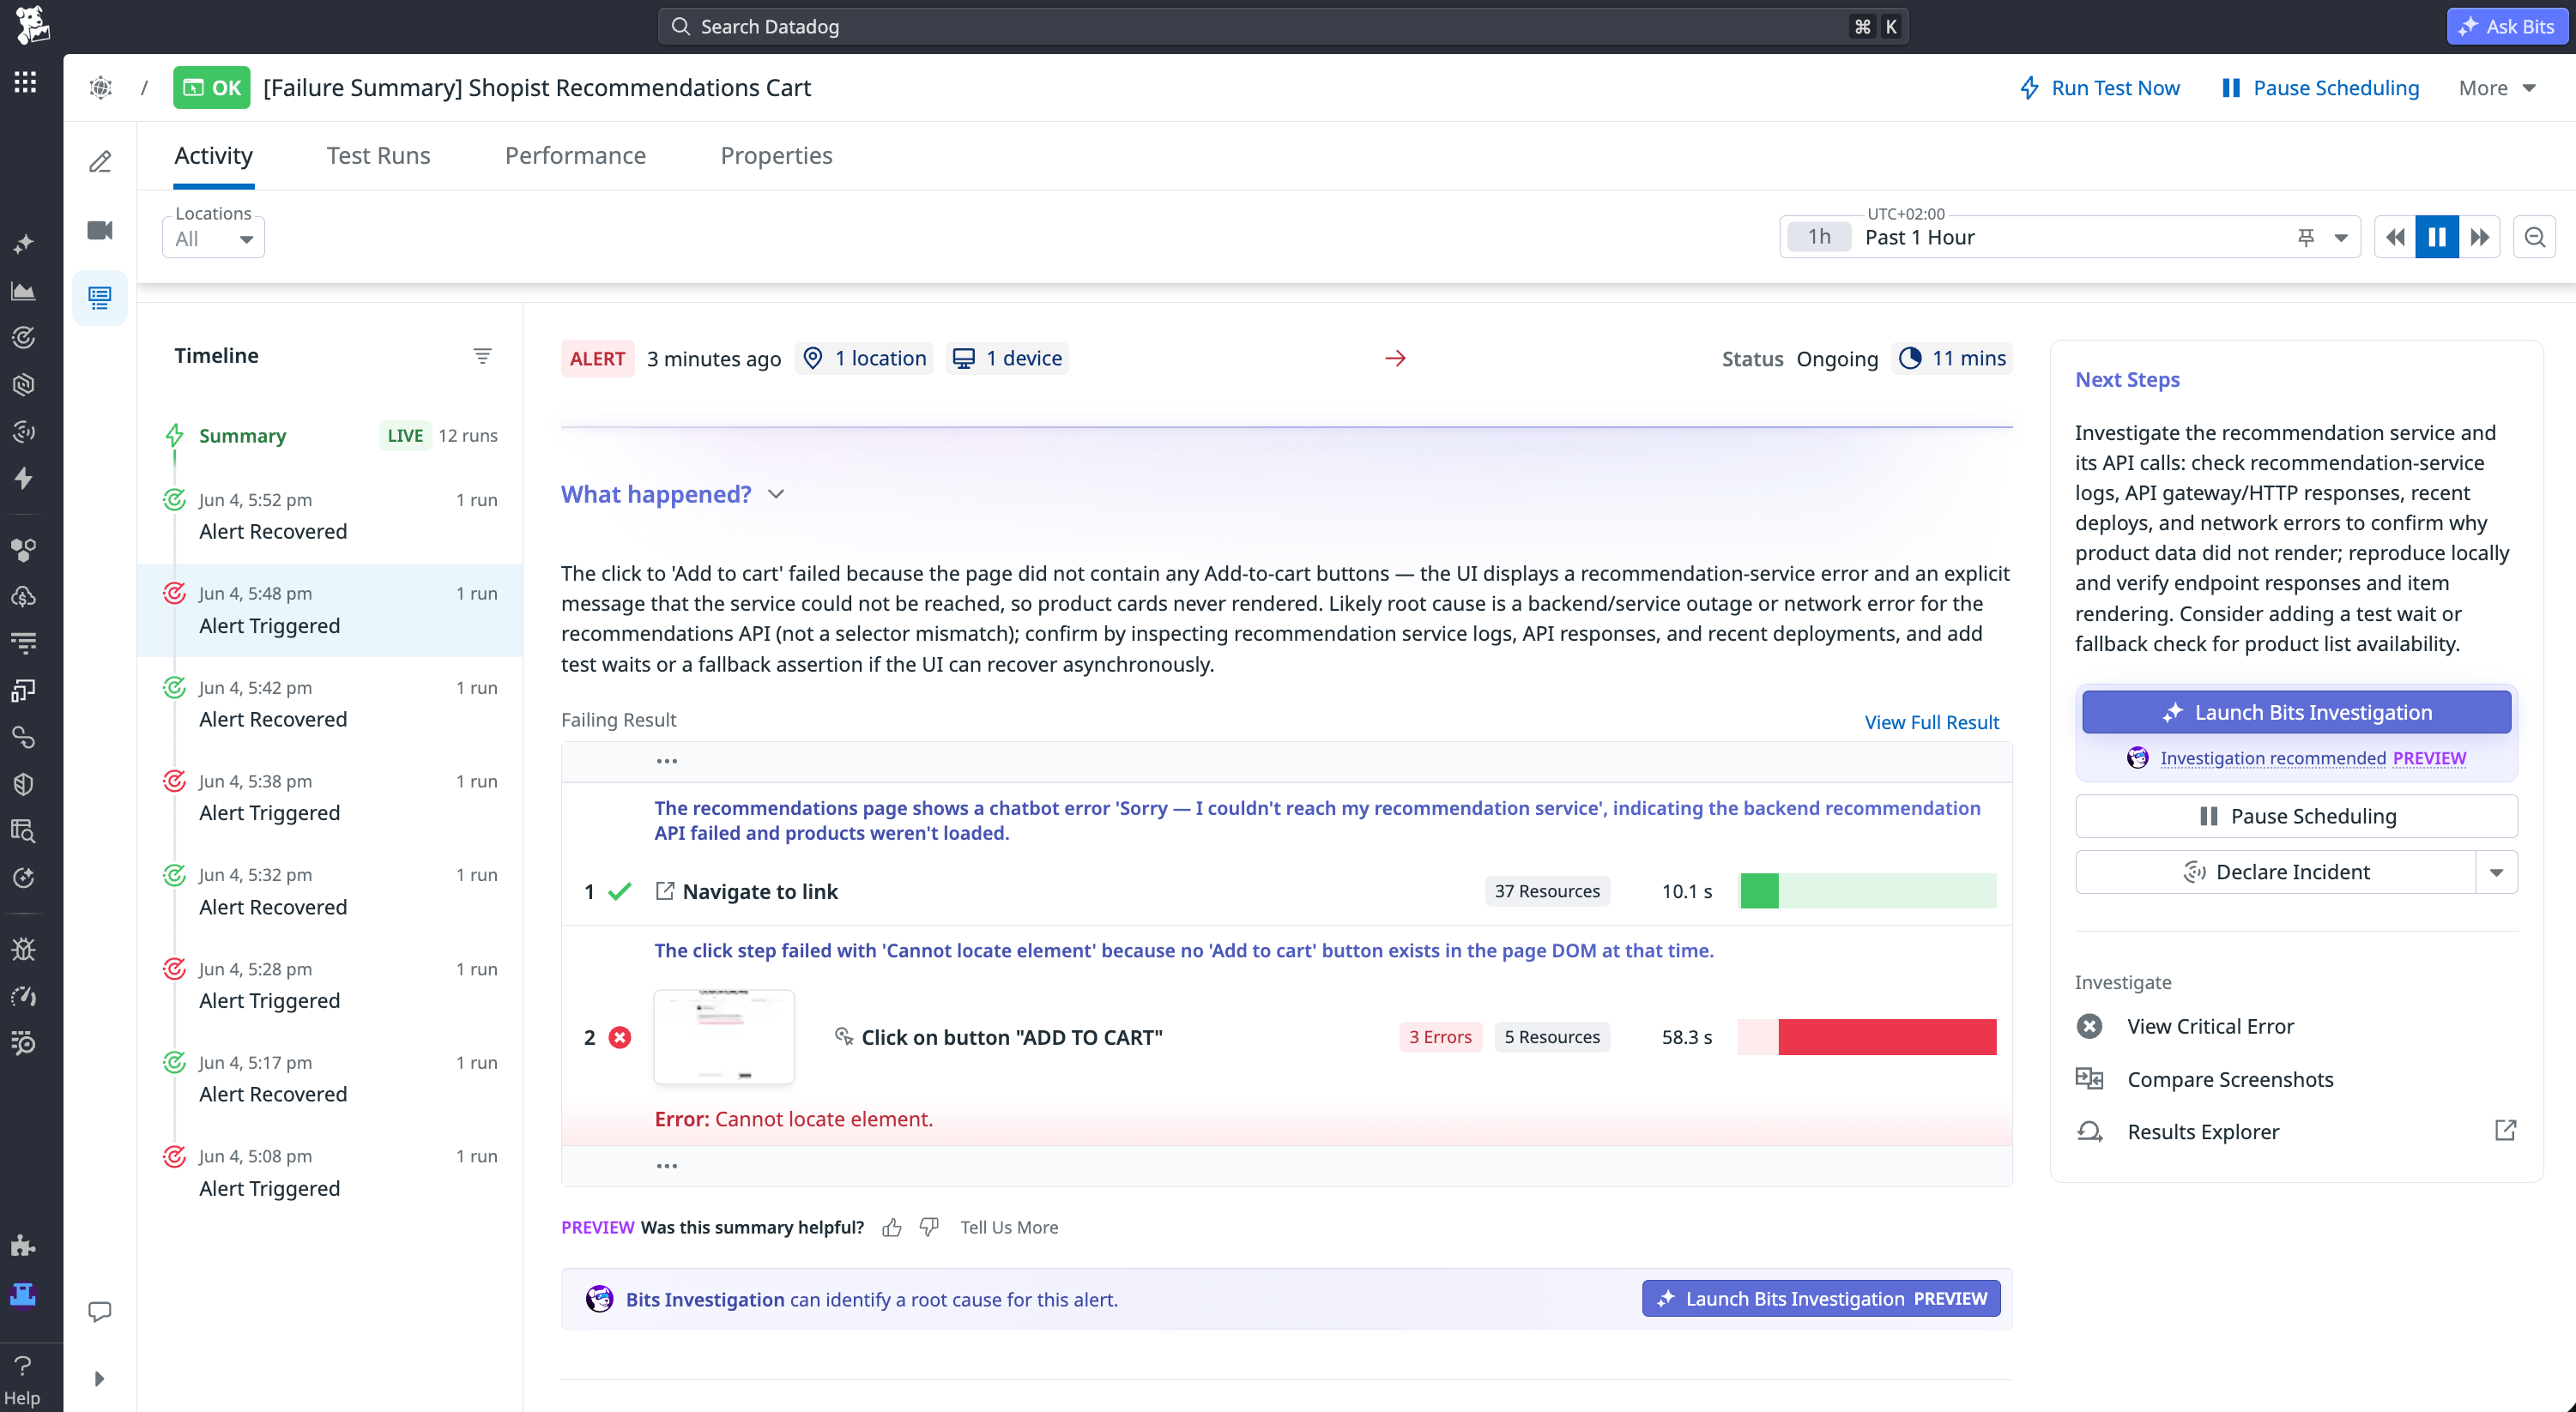This screenshot has height=1412, width=2576.
Task: Click the Datadog logo icon
Action: [31, 24]
